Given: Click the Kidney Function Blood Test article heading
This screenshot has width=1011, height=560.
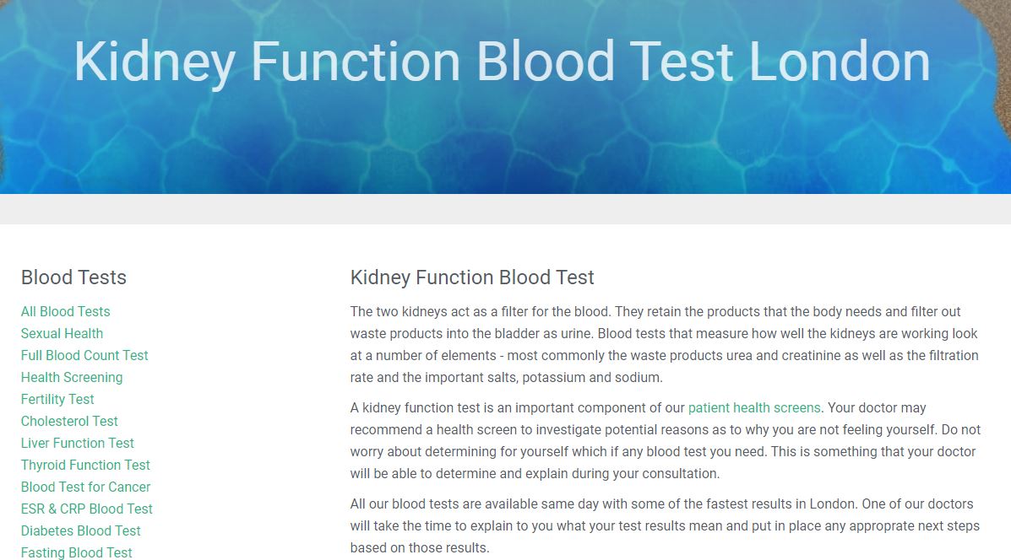Looking at the screenshot, I should coord(472,277).
